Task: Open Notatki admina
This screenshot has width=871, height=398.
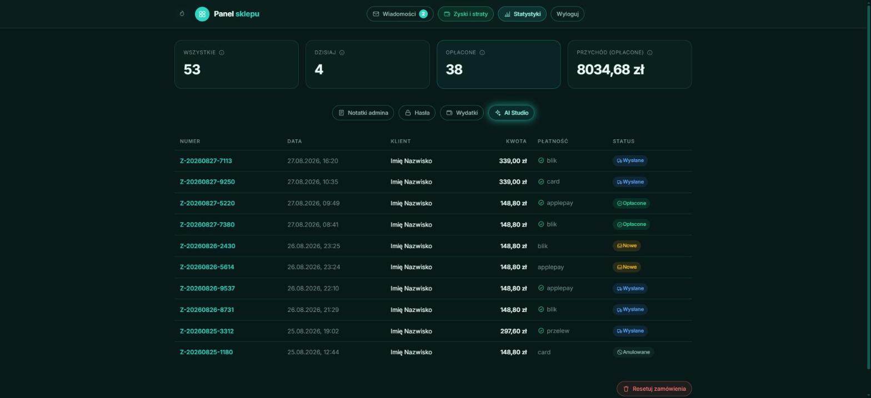Action: [x=363, y=113]
